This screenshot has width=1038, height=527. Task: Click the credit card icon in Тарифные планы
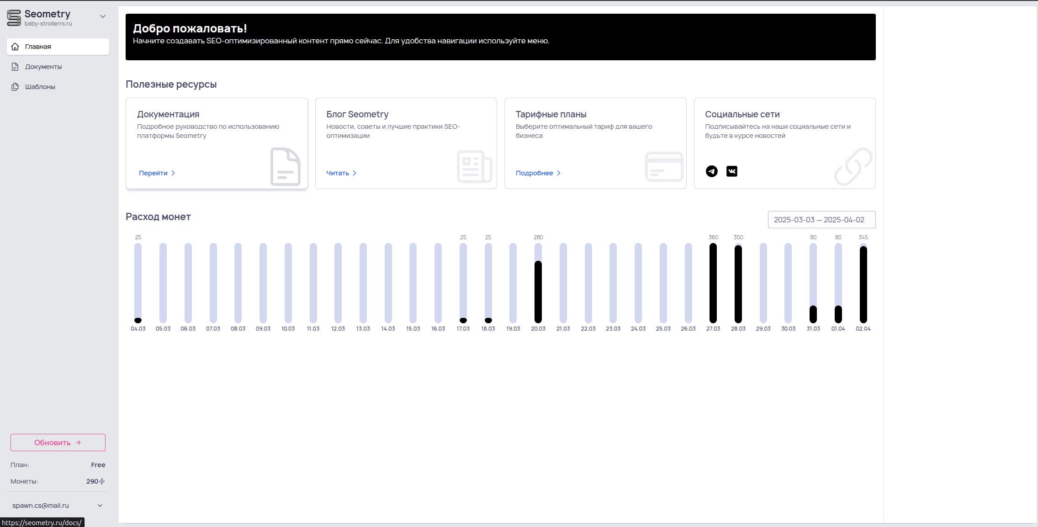664,167
